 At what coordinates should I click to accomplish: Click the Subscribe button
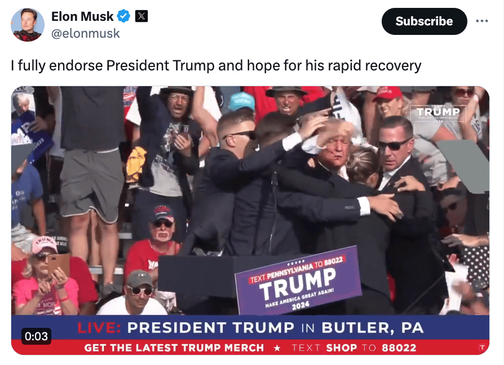tap(424, 21)
